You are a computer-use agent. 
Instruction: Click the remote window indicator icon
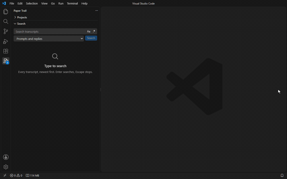coord(5,175)
